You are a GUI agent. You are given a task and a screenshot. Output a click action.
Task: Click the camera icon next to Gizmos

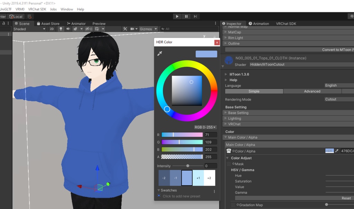pyautogui.click(x=133, y=29)
